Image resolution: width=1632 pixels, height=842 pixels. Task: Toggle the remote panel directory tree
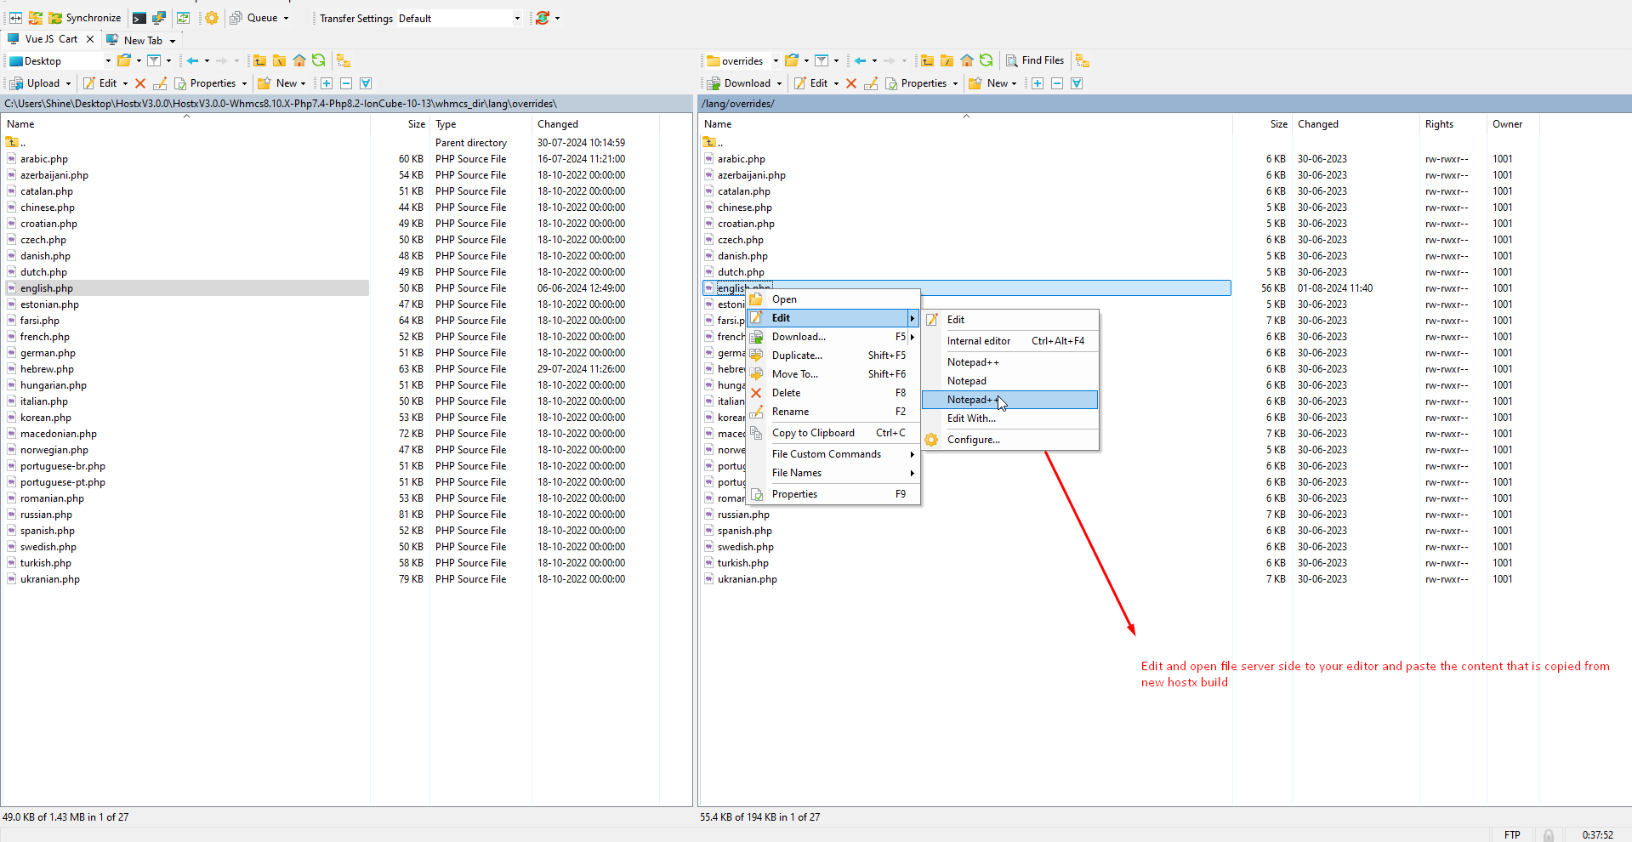coord(1083,60)
